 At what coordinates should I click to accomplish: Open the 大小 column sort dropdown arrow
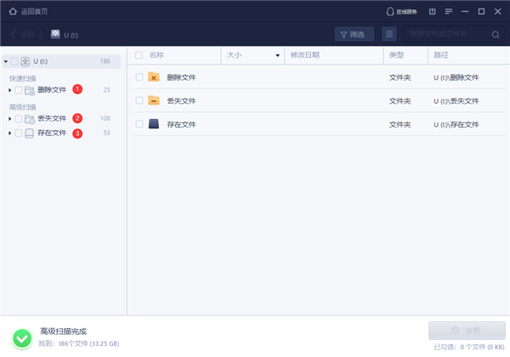click(277, 55)
